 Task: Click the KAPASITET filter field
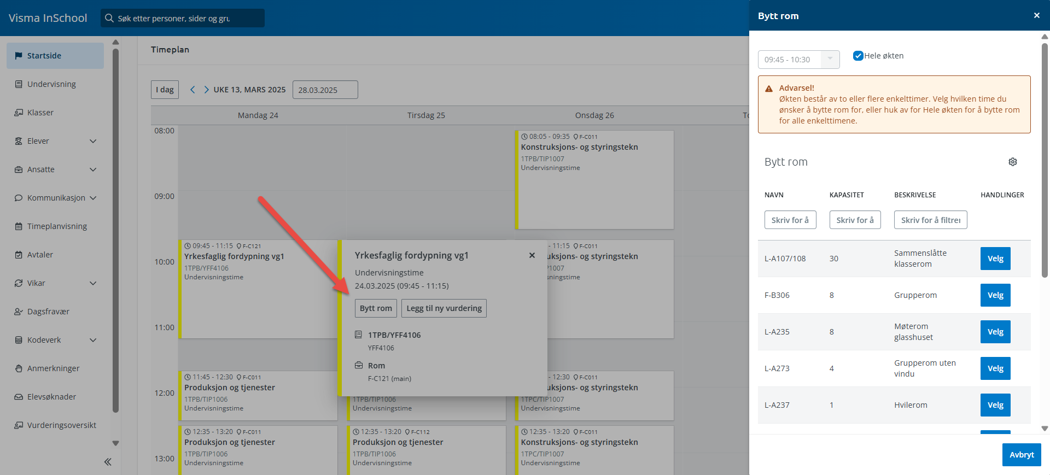855,220
